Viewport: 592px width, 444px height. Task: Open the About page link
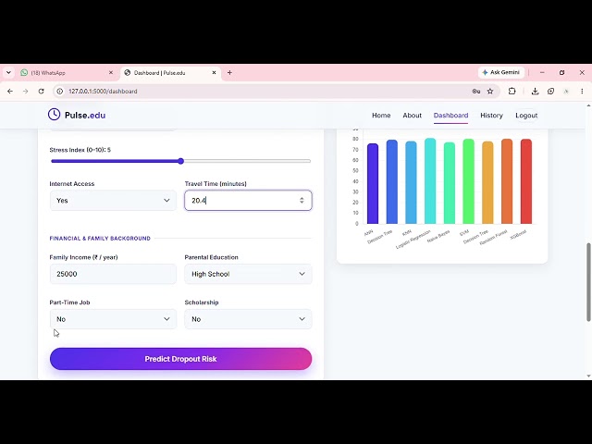coord(412,115)
